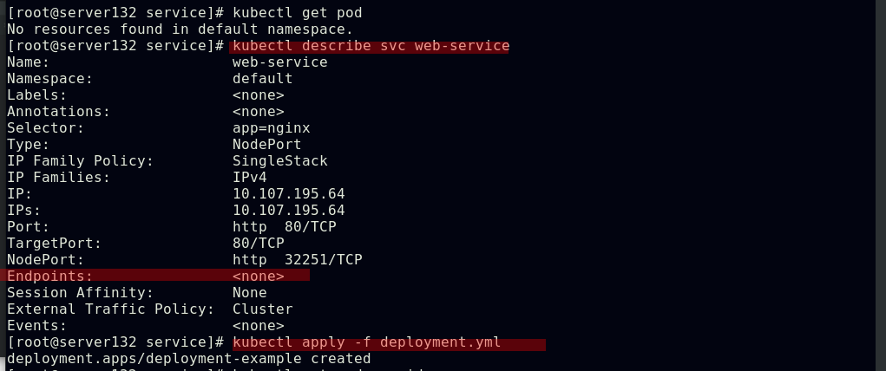Screen dimensions: 886x371
Task: Click the 'app=nginx' selector value
Action: click(x=271, y=128)
